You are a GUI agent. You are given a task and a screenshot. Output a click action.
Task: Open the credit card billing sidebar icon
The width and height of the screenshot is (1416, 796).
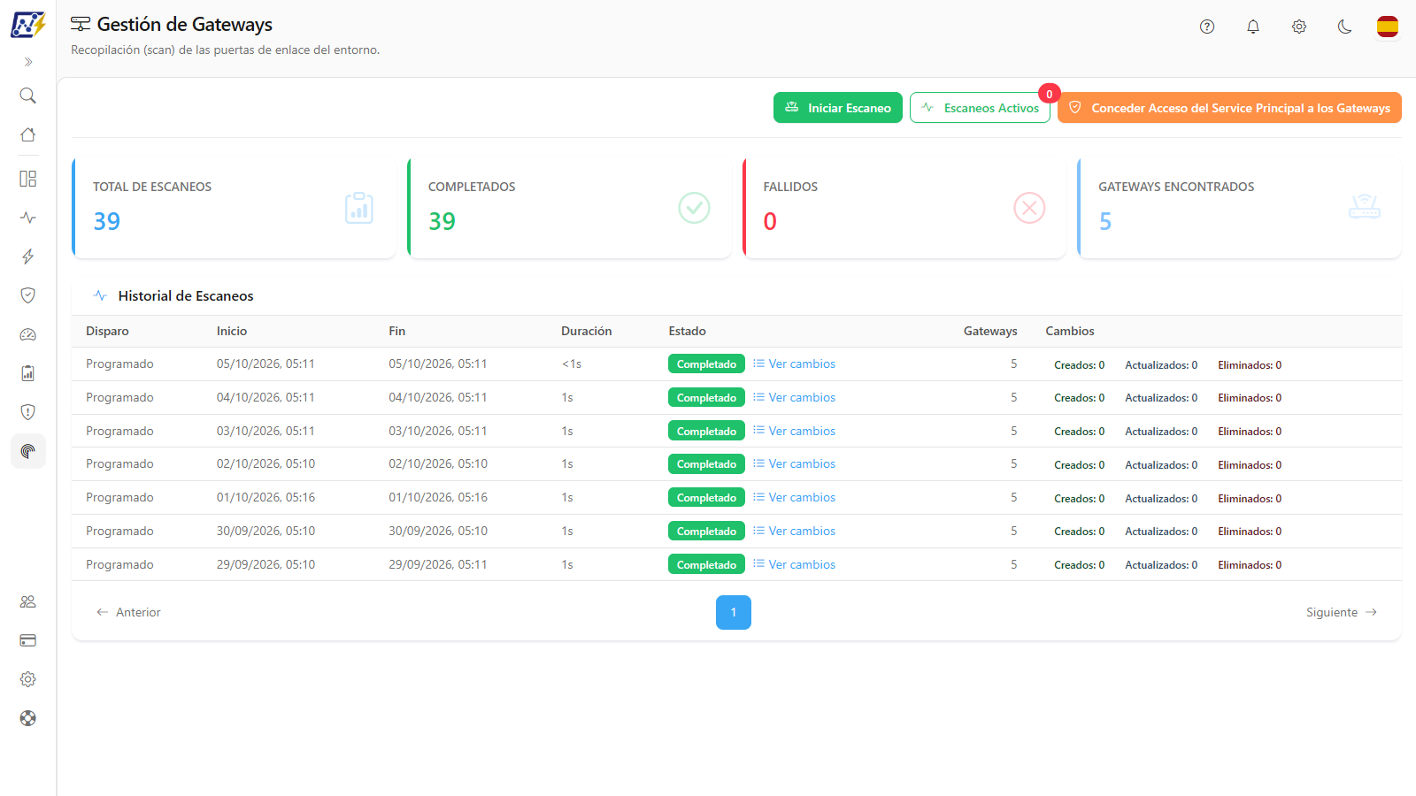pos(28,640)
